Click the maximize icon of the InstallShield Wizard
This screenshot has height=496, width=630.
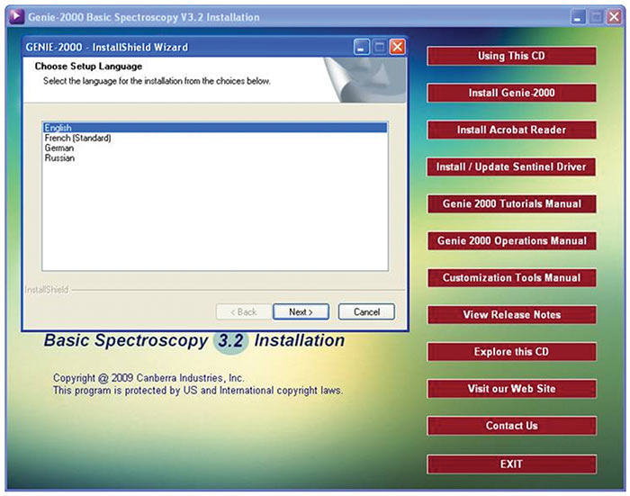tap(379, 47)
